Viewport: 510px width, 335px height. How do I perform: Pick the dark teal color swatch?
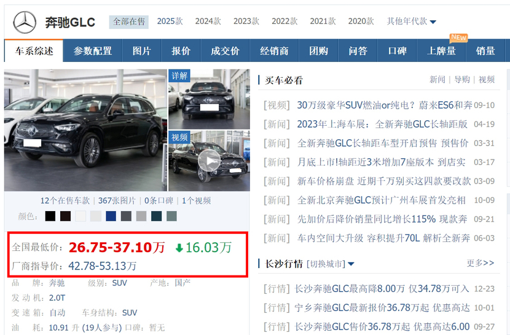[157, 216]
